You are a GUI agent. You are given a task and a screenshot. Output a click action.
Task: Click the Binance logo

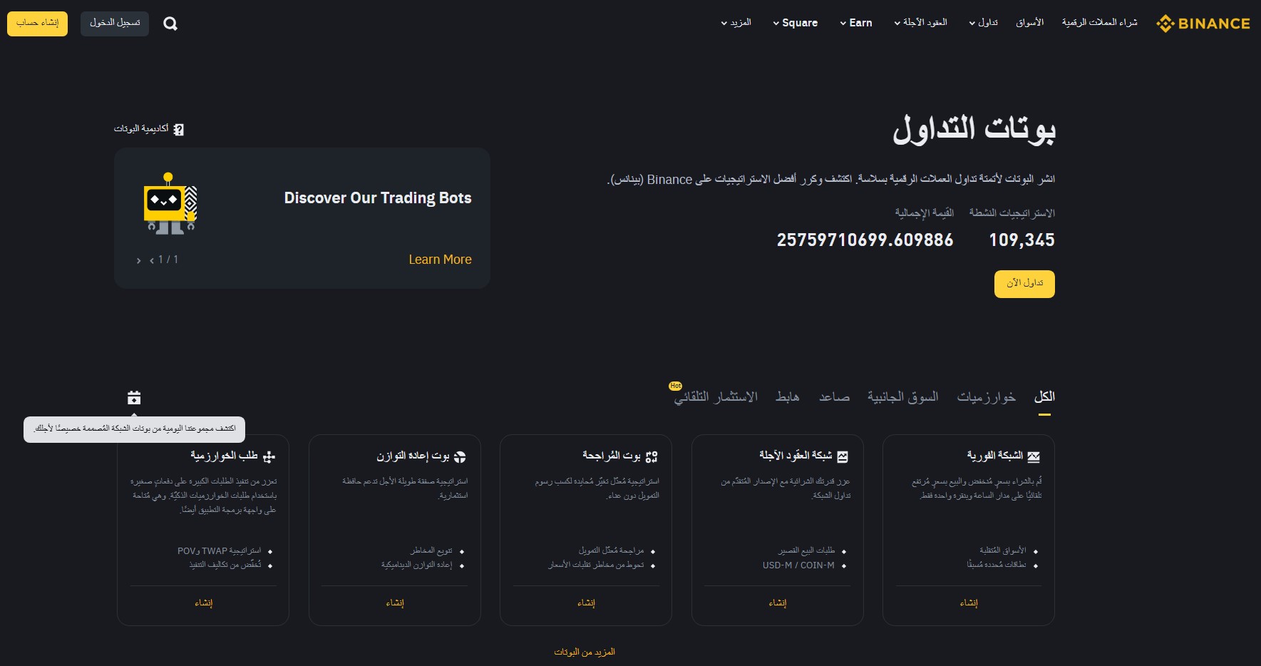point(1203,24)
